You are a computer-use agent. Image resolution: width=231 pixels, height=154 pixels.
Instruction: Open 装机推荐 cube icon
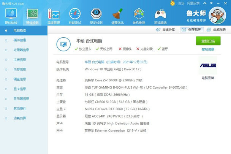coord(139,16)
